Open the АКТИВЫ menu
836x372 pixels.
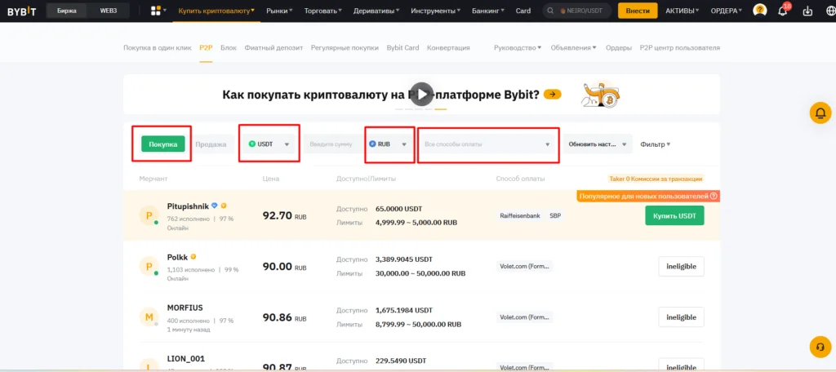683,11
